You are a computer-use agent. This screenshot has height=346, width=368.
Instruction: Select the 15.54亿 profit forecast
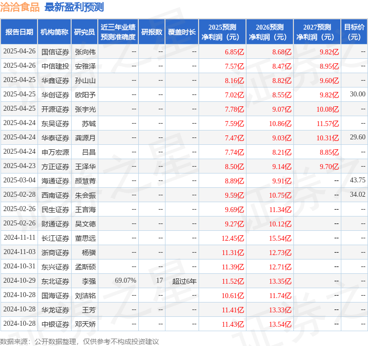(280, 238)
